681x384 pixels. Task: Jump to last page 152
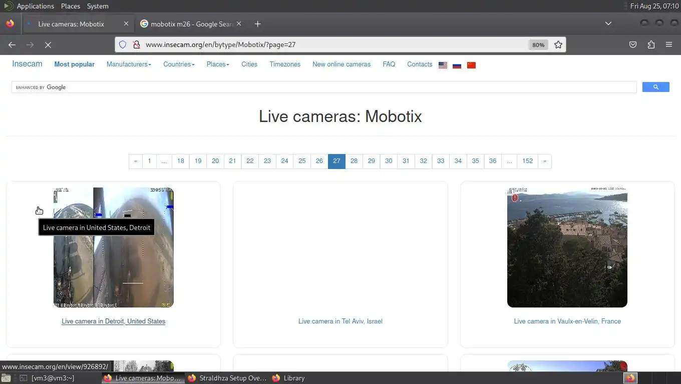(x=528, y=161)
